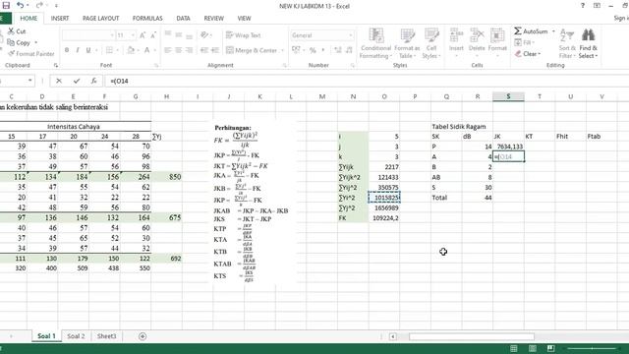
Task: Click the Font Color button
Action: tap(146, 50)
